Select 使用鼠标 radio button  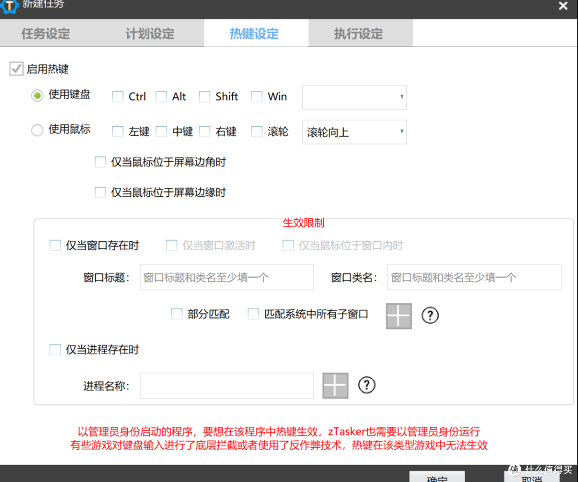click(37, 130)
